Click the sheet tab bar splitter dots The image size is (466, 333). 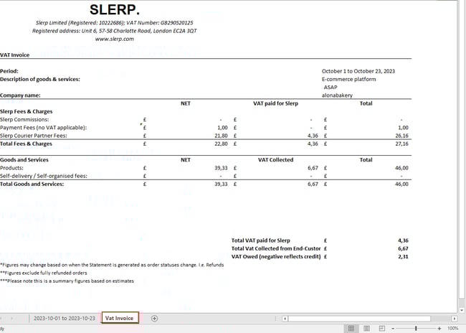(275, 319)
